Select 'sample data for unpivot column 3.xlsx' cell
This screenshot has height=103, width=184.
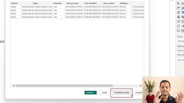click(x=37, y=13)
